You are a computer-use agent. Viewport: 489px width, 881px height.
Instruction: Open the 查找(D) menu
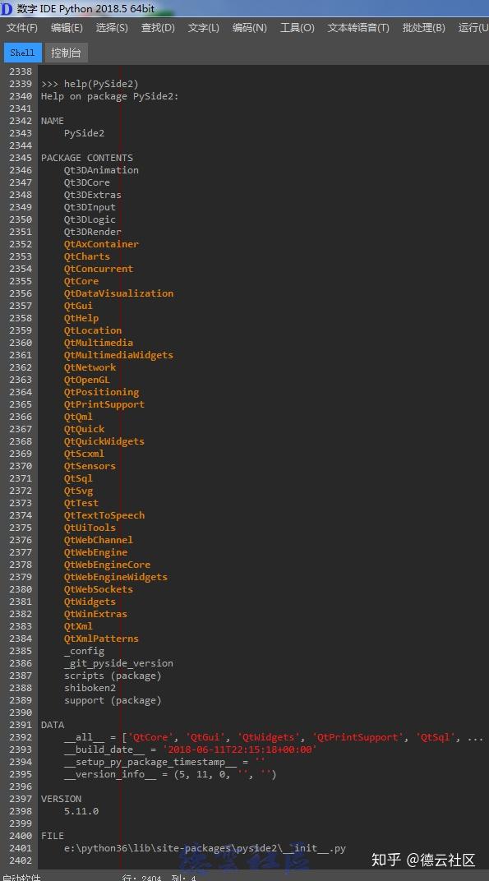[156, 27]
